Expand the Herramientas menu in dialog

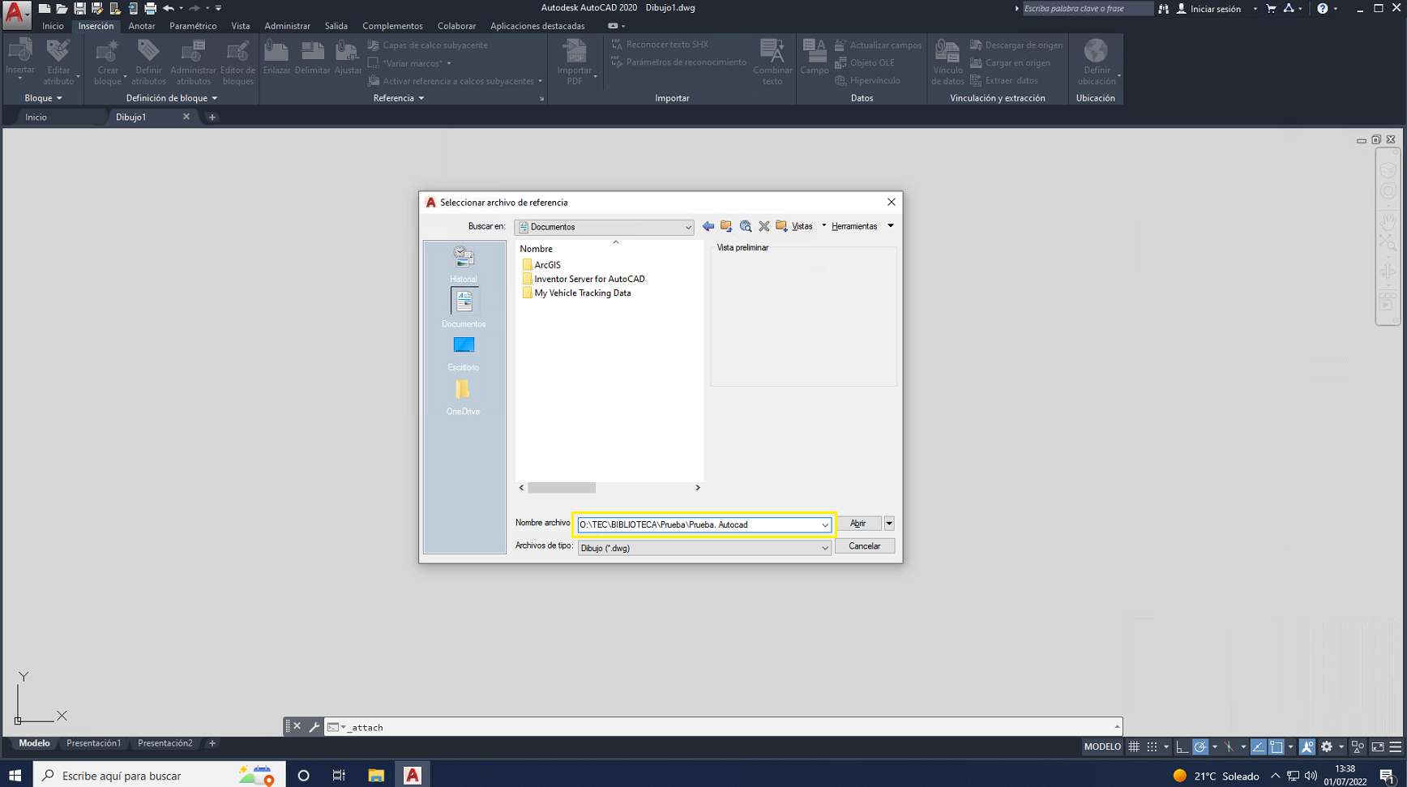click(x=891, y=226)
